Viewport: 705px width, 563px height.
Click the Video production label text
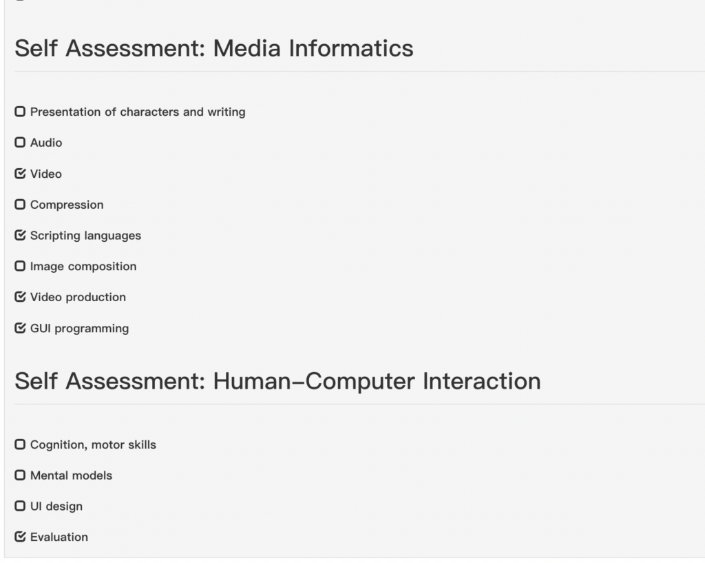pos(78,298)
